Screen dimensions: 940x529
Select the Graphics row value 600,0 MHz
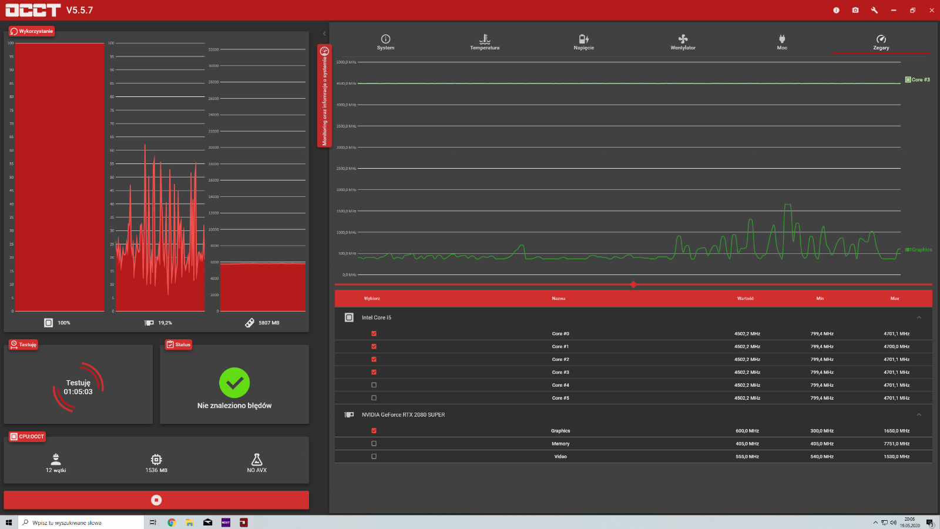[x=747, y=431]
